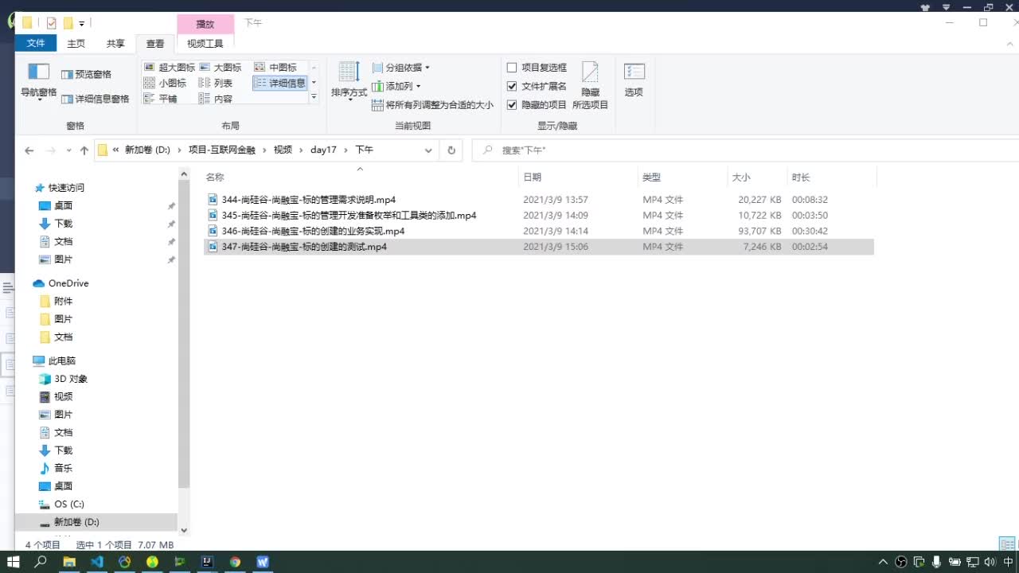Open 3D 对象 in the sidebar
1019x573 pixels.
pyautogui.click(x=71, y=379)
